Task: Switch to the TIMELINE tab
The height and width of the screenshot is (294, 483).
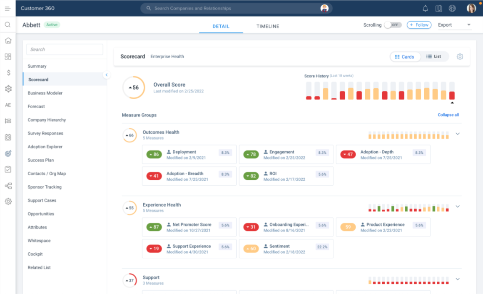Action: (268, 26)
